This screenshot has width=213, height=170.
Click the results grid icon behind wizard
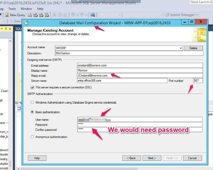19,109
